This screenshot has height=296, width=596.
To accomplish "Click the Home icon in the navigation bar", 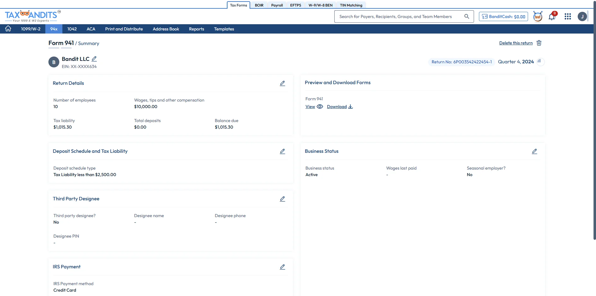I will pos(8,29).
